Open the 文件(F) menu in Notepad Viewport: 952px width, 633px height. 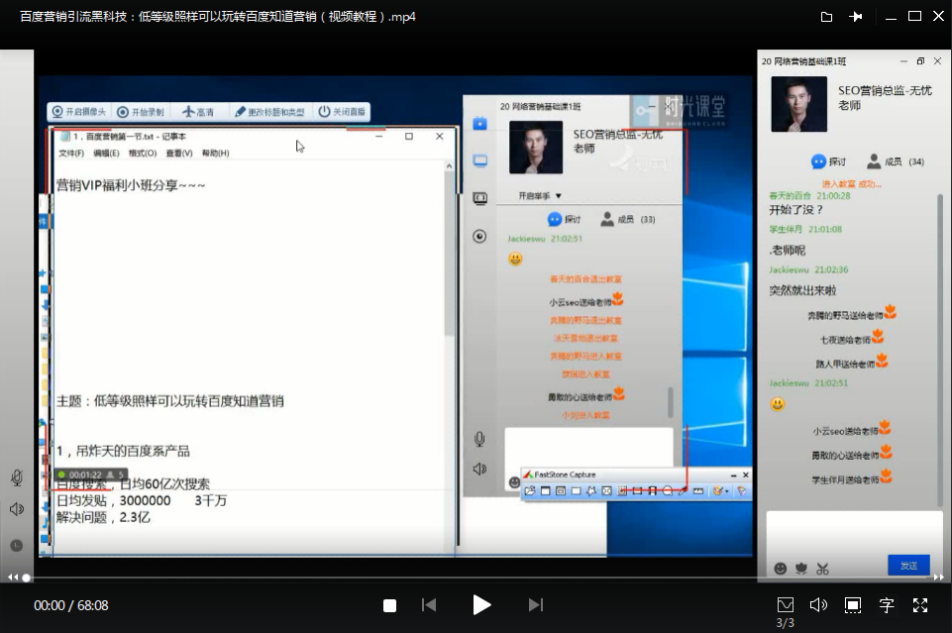click(x=71, y=154)
